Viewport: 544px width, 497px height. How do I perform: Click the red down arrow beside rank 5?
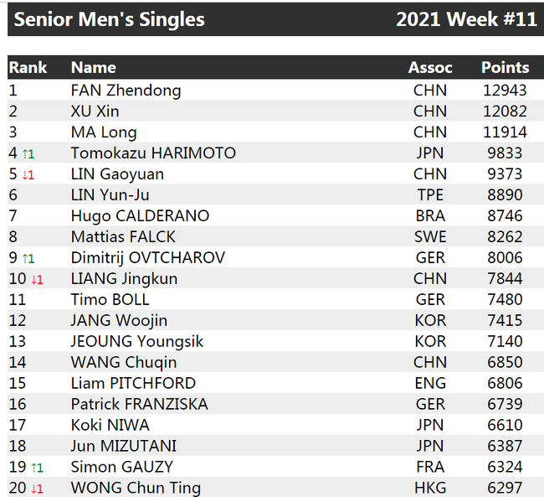24,175
